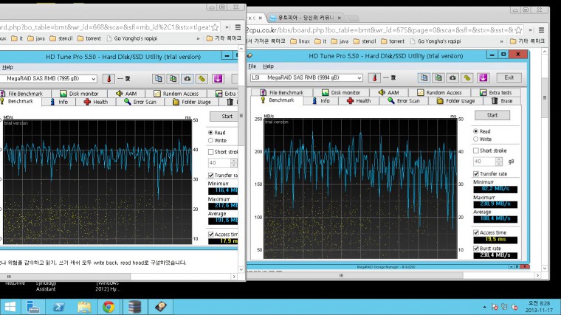The height and width of the screenshot is (315, 561).
Task: Bookmark star in left Chrome address bar
Action: pyautogui.click(x=215, y=27)
